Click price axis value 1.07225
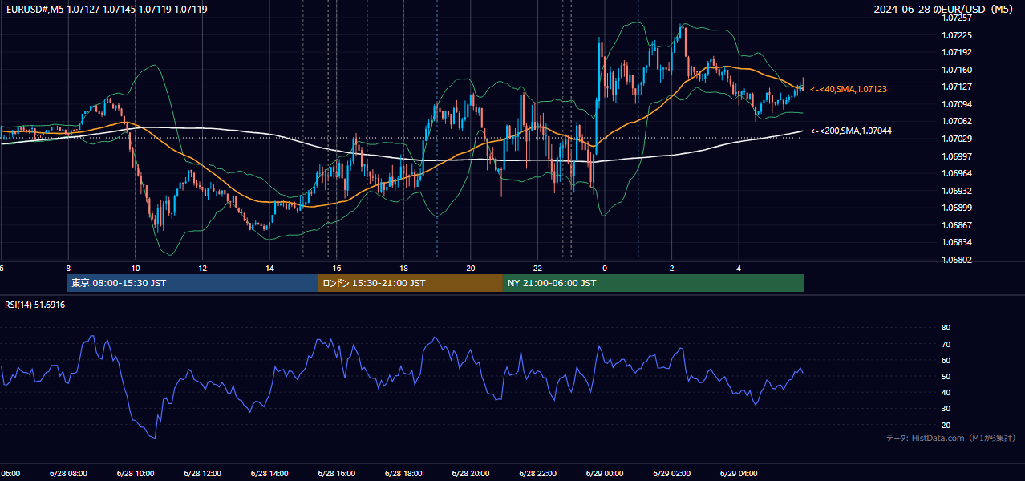Viewport: 1025px width, 481px height. click(x=958, y=35)
